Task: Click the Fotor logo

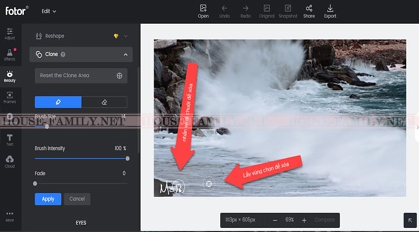Action: click(17, 11)
